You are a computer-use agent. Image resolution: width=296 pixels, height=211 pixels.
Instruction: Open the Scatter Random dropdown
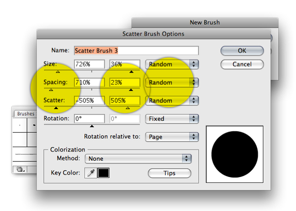point(171,101)
